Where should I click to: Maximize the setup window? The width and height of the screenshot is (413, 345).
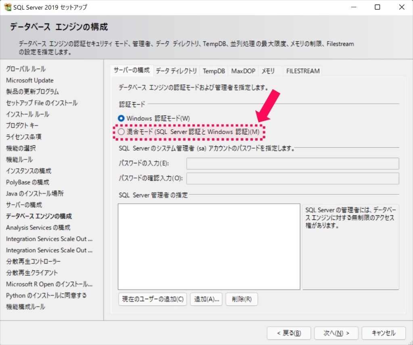coord(378,7)
